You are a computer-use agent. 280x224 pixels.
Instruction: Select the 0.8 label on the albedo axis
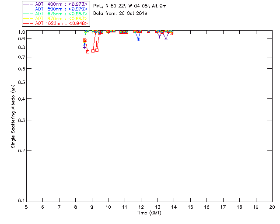point(21,47)
